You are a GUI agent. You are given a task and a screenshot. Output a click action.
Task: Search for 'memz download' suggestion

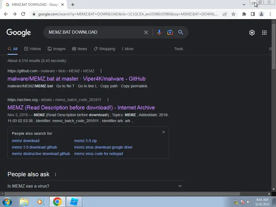point(26,141)
